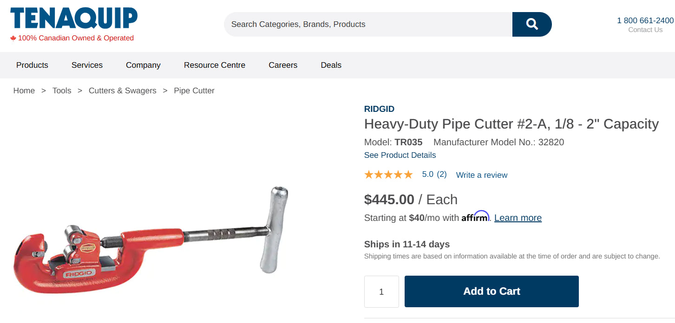Click the quantity input field
The width and height of the screenshot is (675, 323).
click(381, 291)
